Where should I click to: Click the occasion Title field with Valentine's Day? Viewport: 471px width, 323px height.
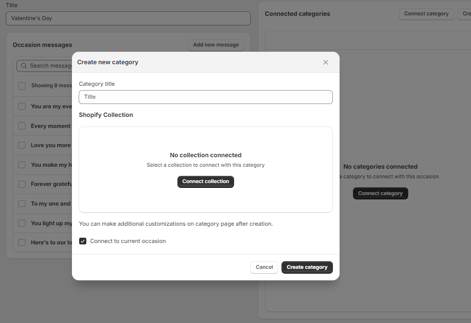128,18
